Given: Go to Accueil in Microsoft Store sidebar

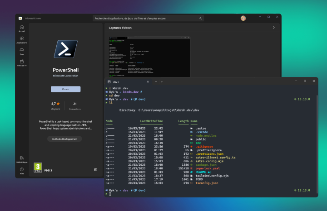Looking at the screenshot, I should coord(22,29).
